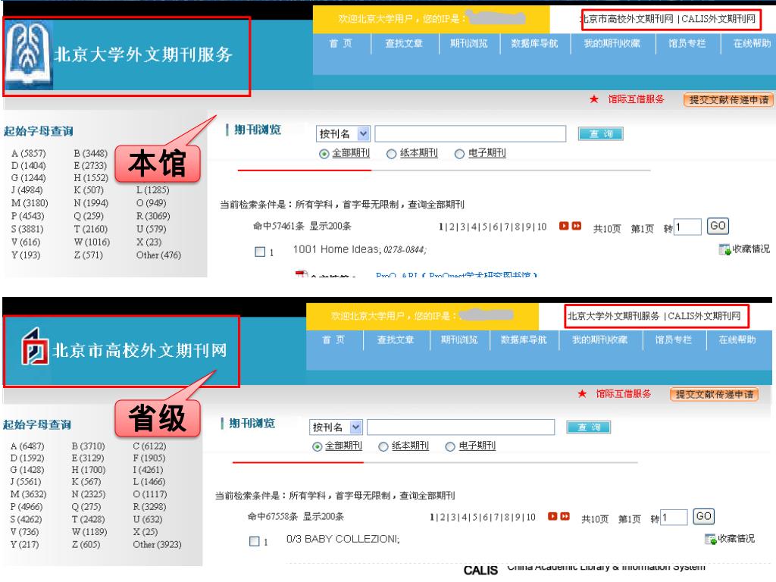The width and height of the screenshot is (776, 582).
Task: Select 全部期刊 radio in 北京市高校 panel
Action: pos(318,447)
